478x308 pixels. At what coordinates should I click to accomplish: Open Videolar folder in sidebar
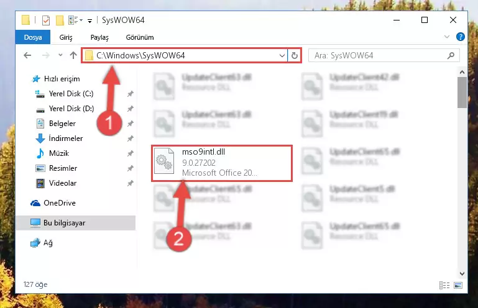[63, 183]
